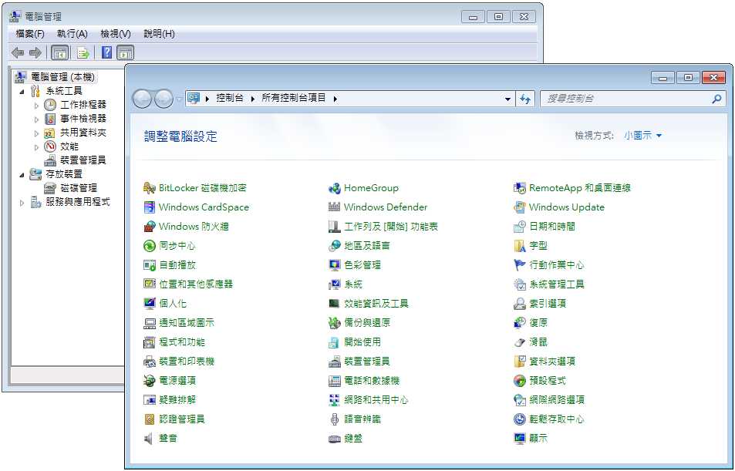Click 控制台 in the address breadcrumb

pyautogui.click(x=230, y=99)
